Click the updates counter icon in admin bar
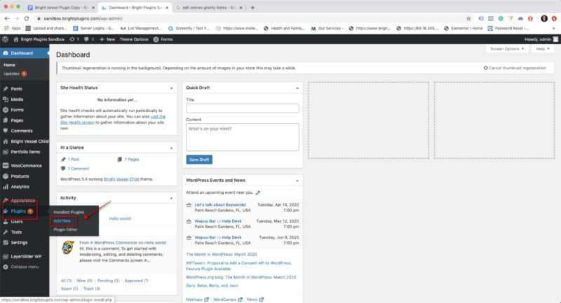The image size is (561, 303). coord(74,39)
